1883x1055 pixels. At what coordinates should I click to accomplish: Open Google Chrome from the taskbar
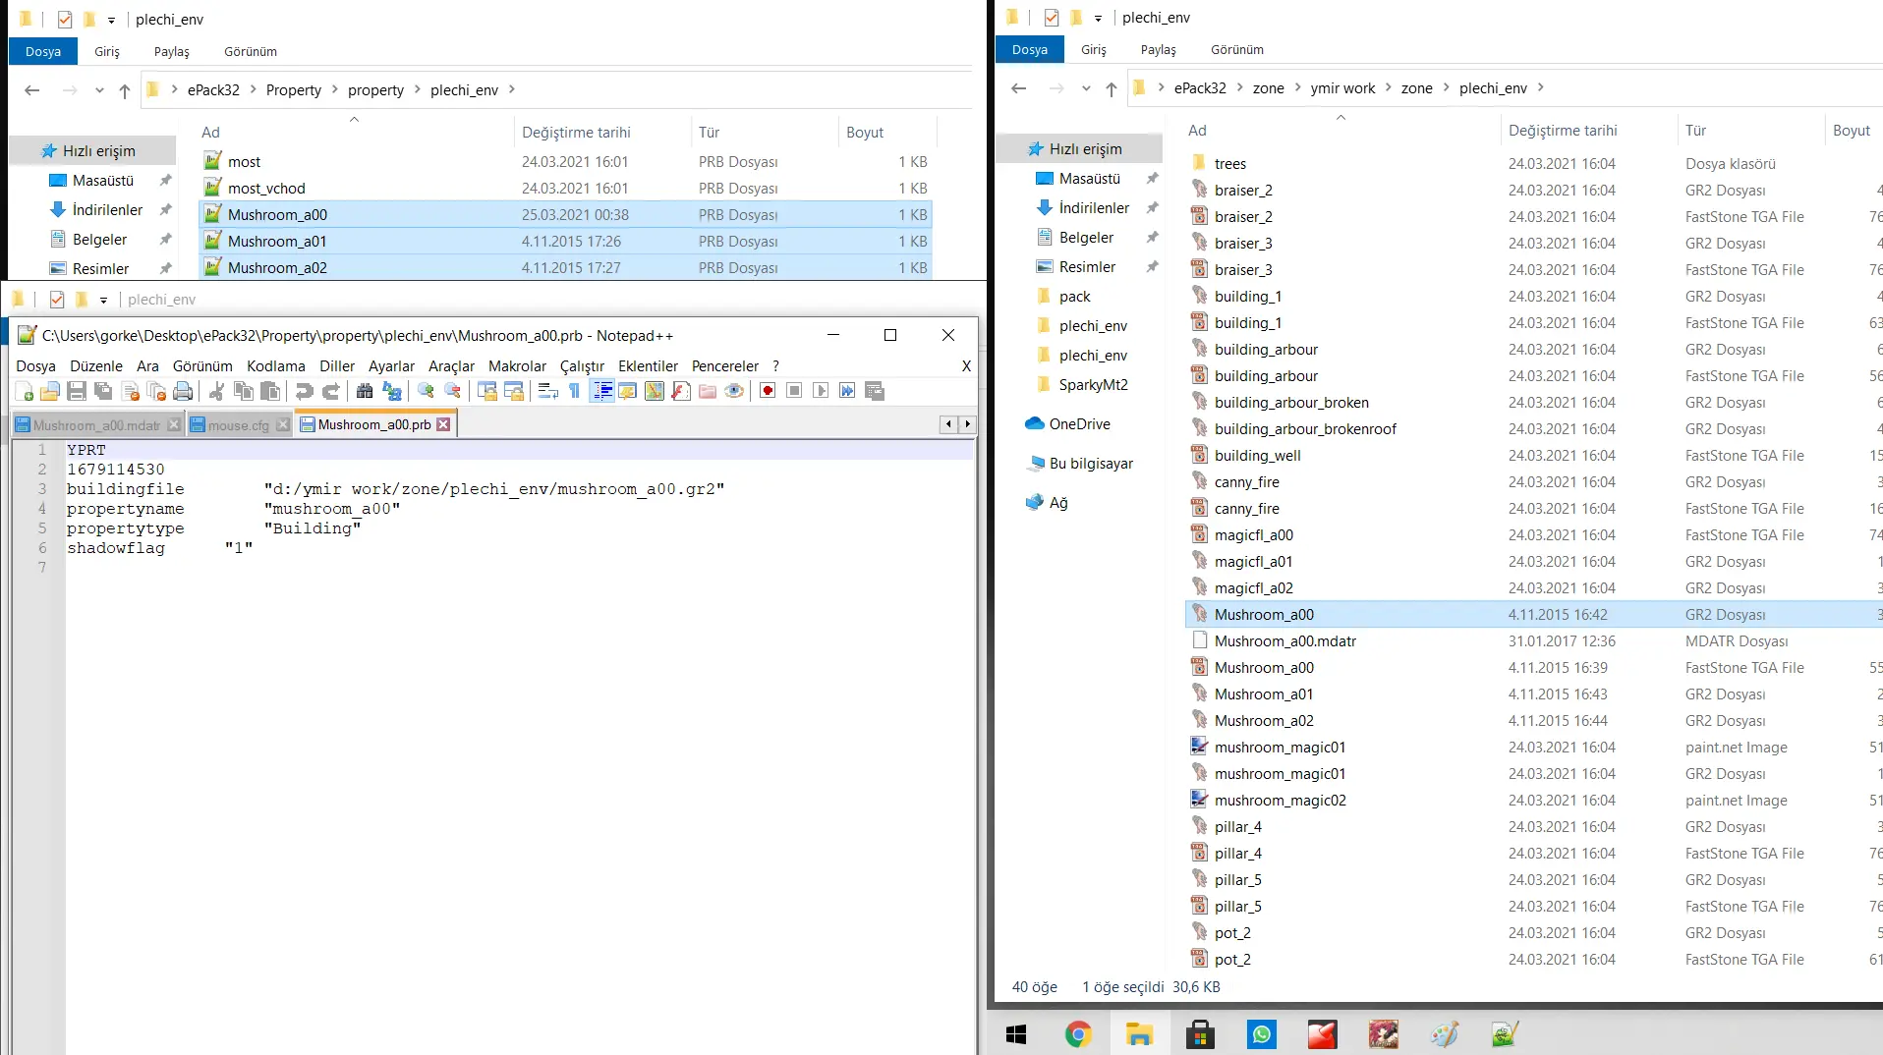point(1078,1034)
